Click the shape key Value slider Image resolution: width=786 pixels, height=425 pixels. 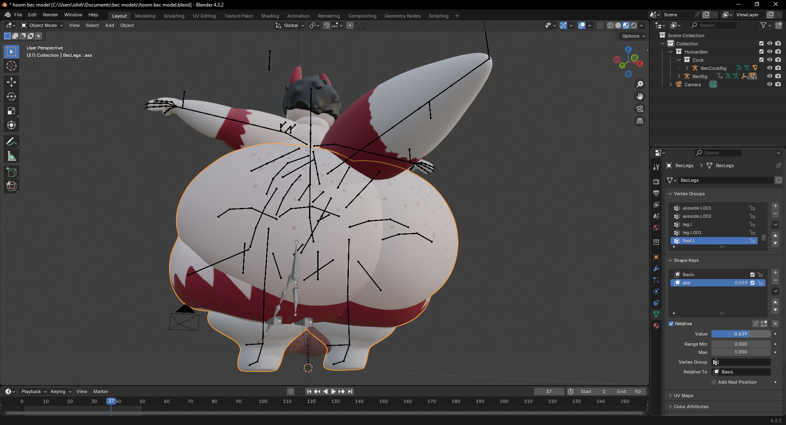(741, 334)
